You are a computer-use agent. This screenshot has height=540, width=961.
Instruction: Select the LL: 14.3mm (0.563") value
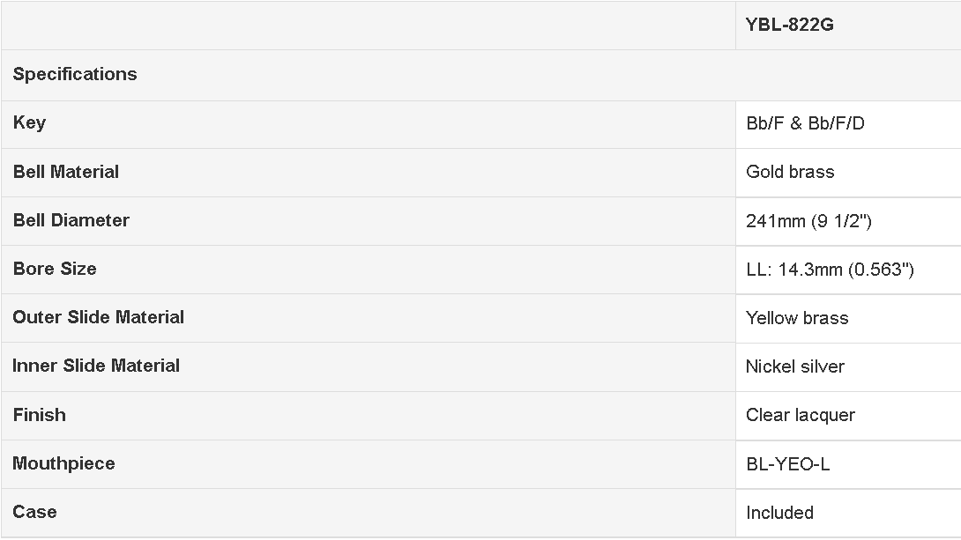[830, 270]
